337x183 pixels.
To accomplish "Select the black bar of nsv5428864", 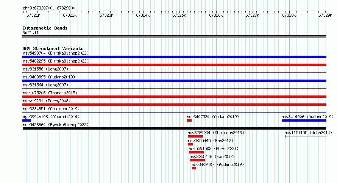I will point(174,128).
